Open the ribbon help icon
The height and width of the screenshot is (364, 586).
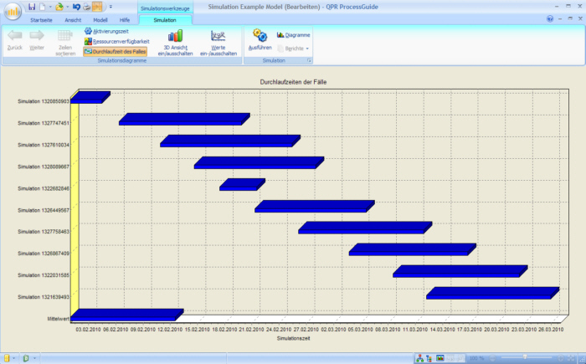550,18
